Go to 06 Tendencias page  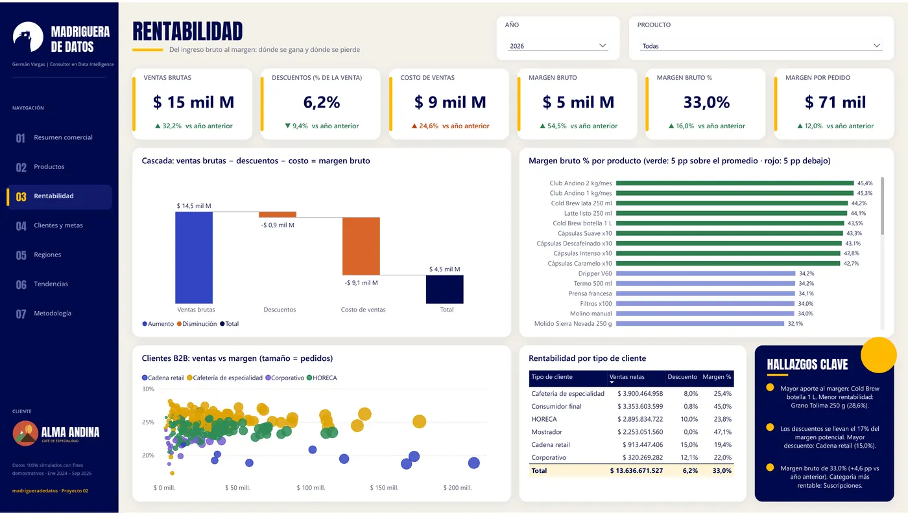pos(59,284)
